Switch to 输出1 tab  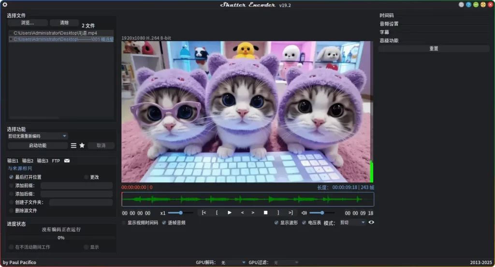point(13,161)
